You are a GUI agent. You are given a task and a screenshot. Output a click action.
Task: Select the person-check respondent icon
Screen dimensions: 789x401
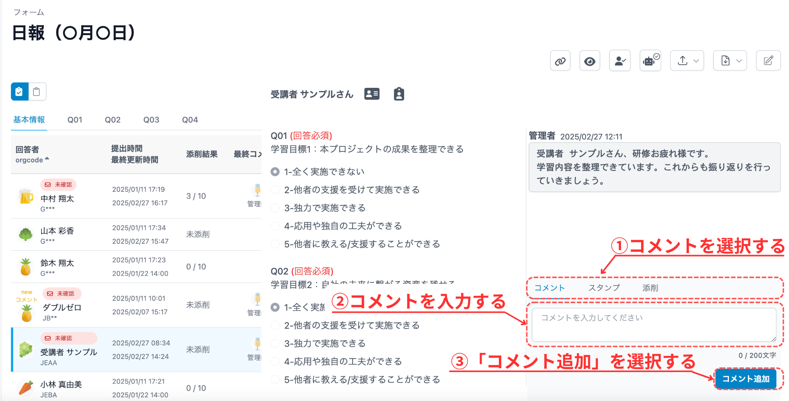[619, 60]
